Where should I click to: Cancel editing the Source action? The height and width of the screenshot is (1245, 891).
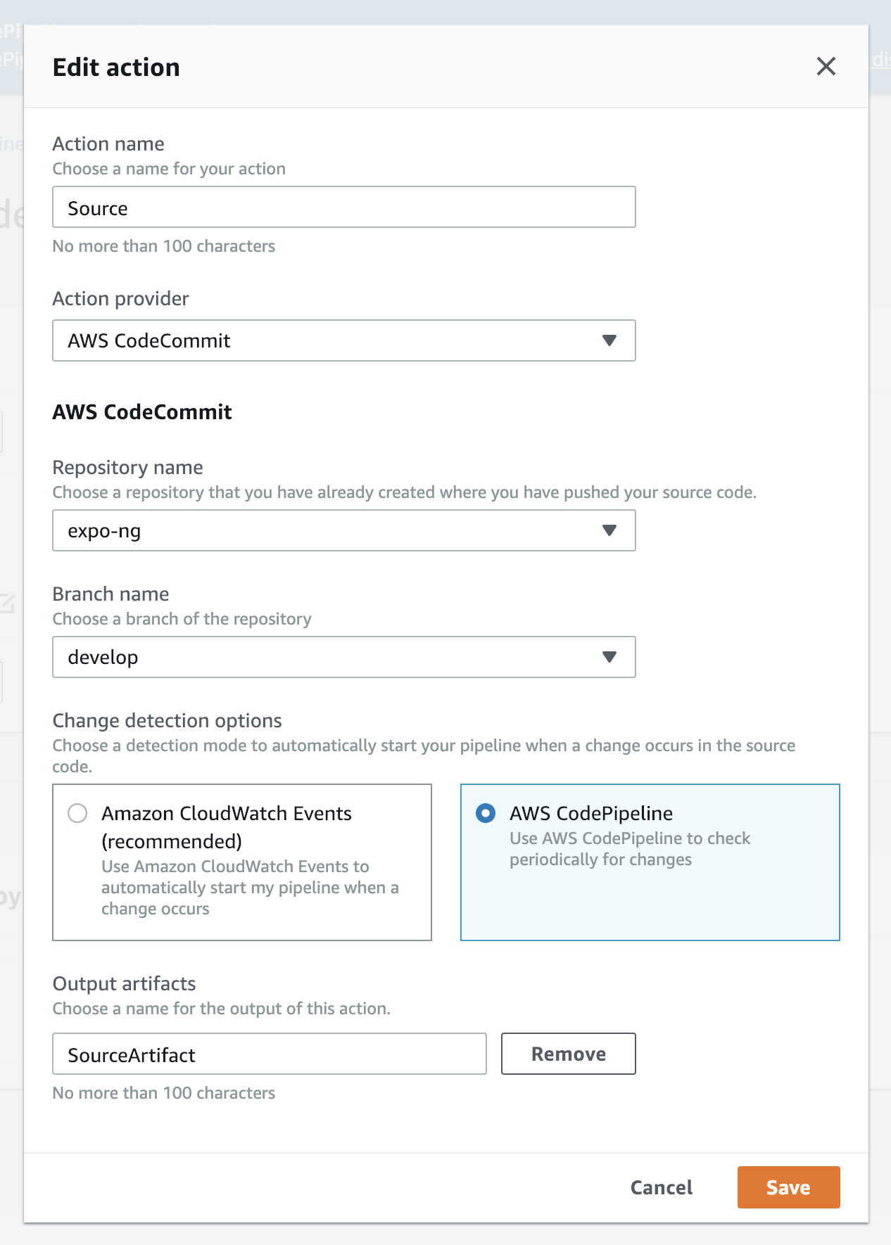660,1187
